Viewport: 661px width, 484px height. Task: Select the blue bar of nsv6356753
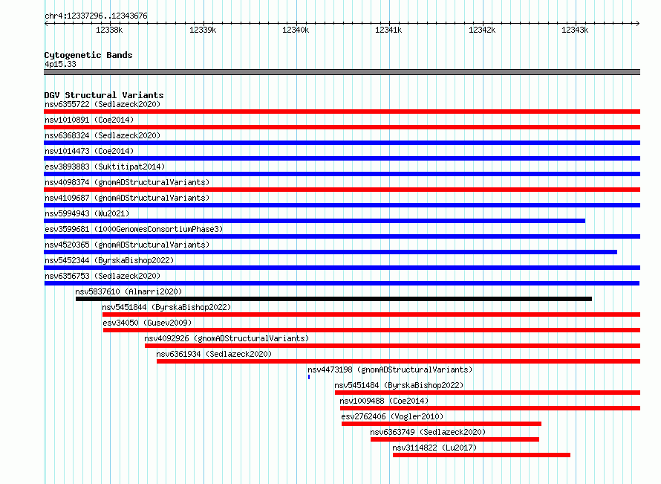[x=342, y=283]
